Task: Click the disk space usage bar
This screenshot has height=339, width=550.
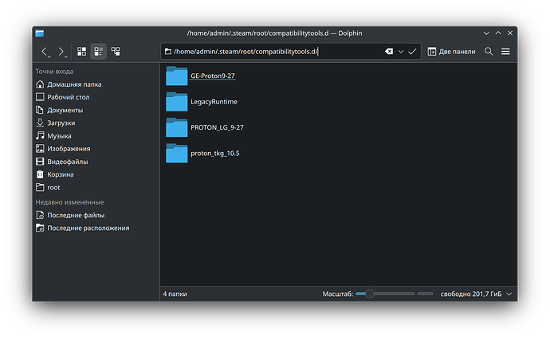Action: point(426,294)
